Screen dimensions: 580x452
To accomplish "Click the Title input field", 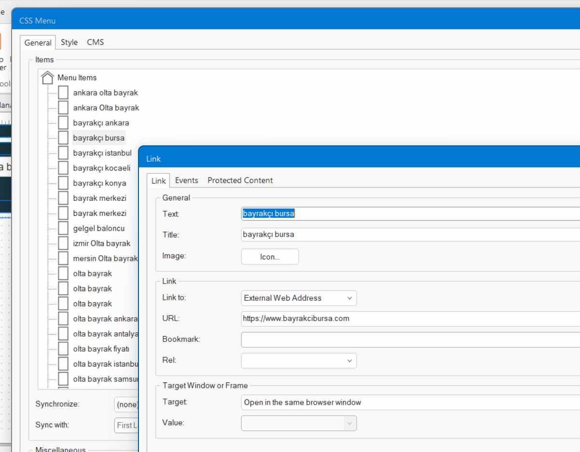I will click(410, 234).
